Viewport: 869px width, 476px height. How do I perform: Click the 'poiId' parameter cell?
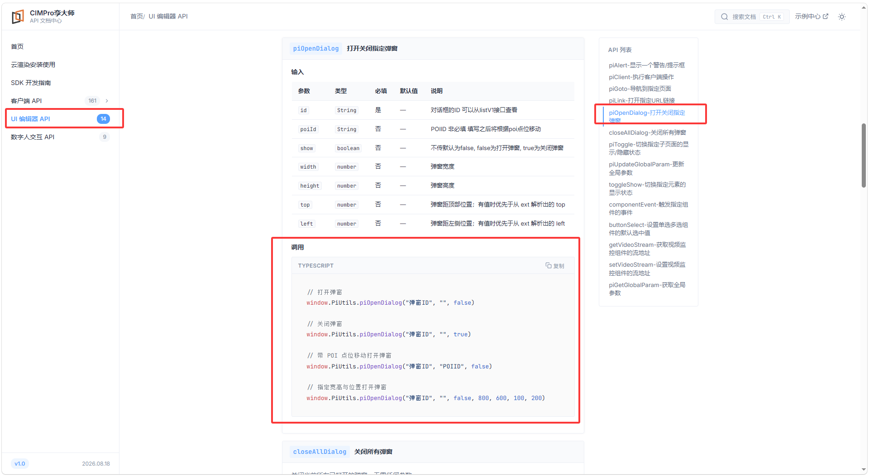point(308,129)
